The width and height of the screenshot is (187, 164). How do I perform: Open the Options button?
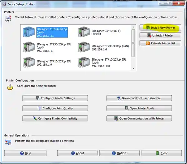pyautogui.click(x=119, y=153)
